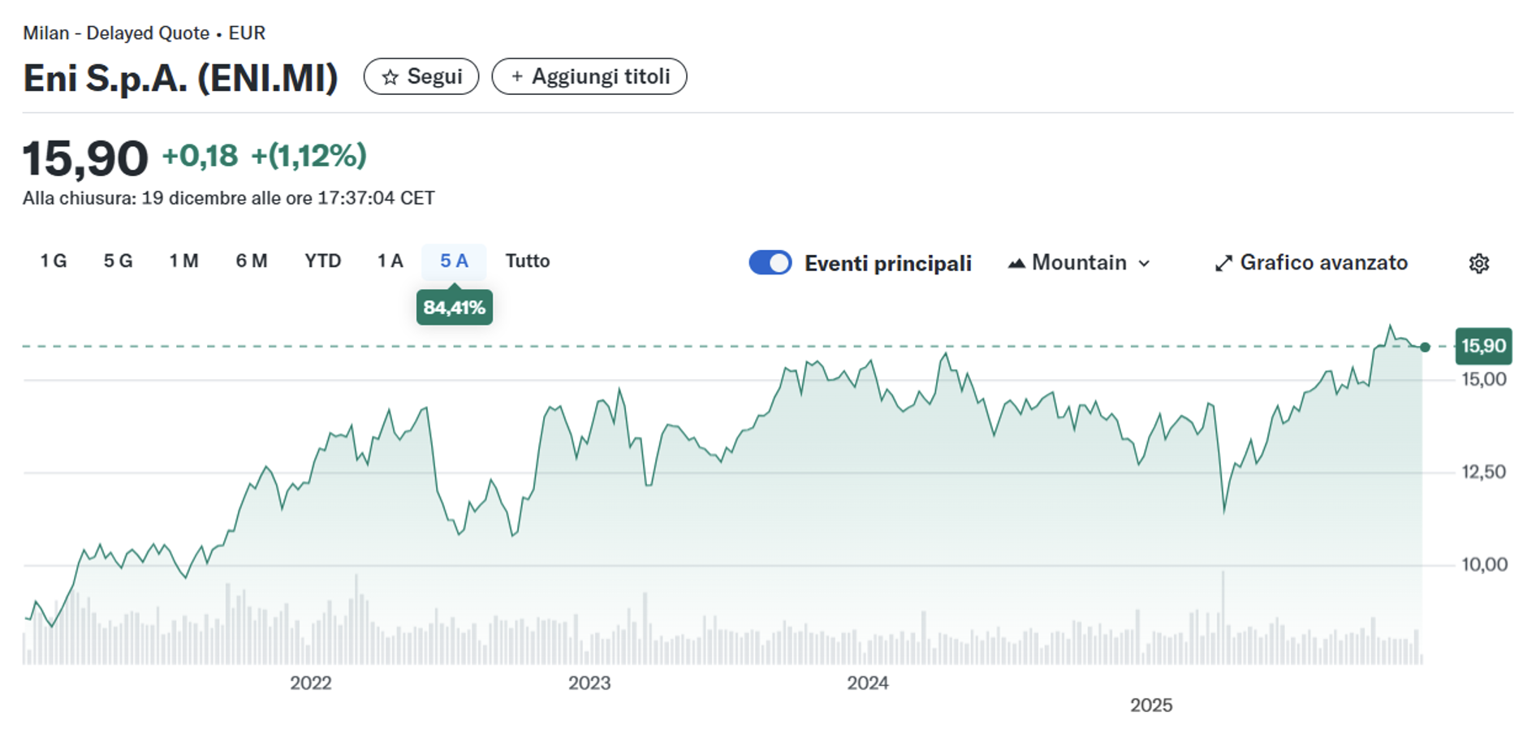The height and width of the screenshot is (734, 1536).
Task: Toggle Eventi principali switch off
Action: [770, 263]
